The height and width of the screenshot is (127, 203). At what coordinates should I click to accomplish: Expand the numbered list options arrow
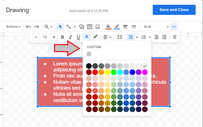[150, 37]
